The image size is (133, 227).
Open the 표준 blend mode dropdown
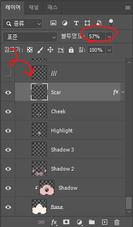tap(30, 37)
